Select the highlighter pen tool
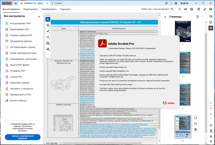This screenshot has width=215, height=145. 48,31
